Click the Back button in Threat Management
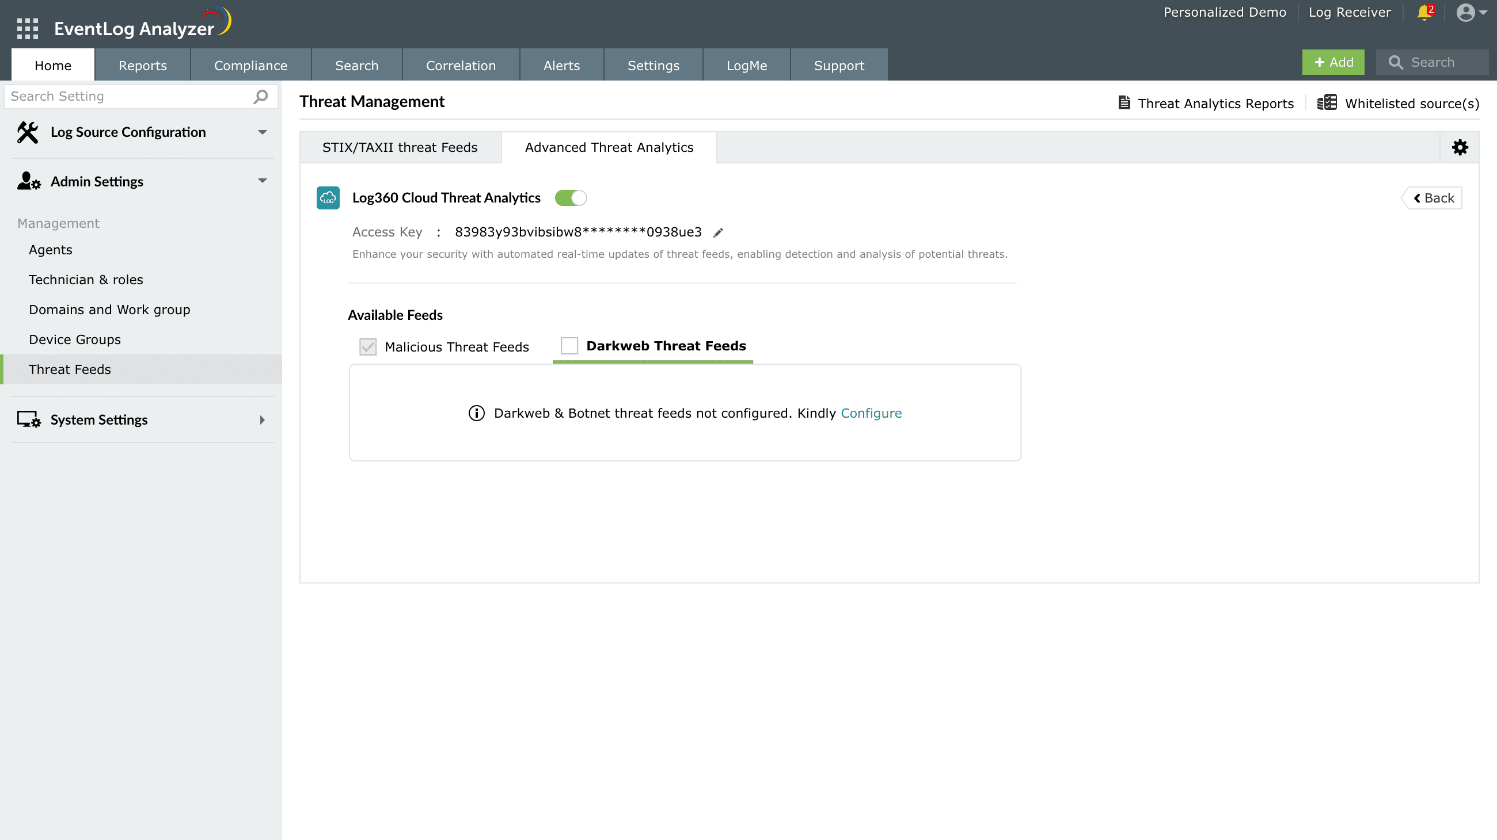 tap(1433, 197)
